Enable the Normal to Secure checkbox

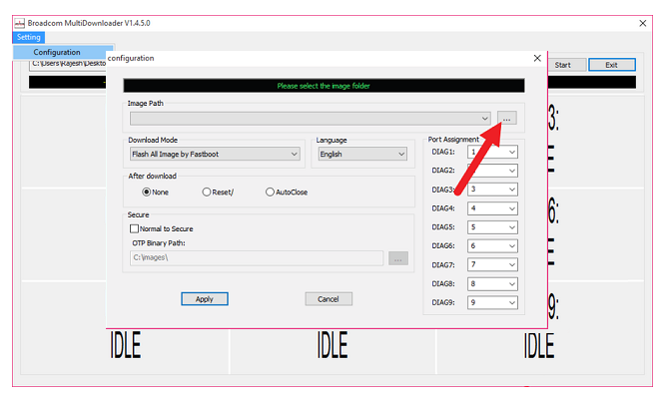tap(134, 228)
